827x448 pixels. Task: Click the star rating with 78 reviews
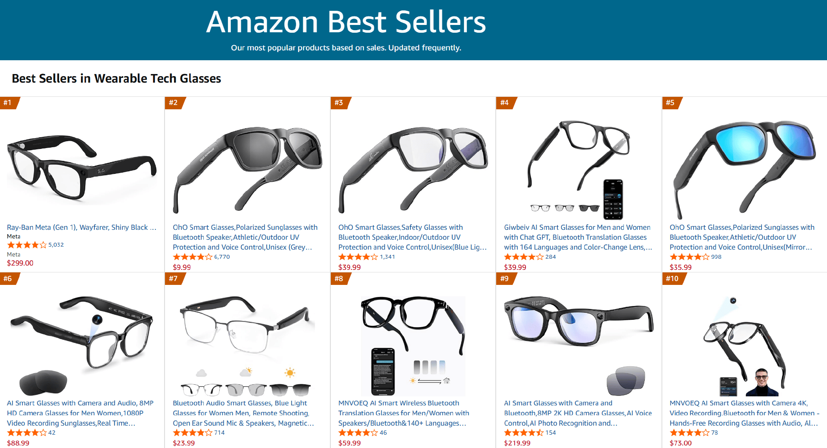689,433
